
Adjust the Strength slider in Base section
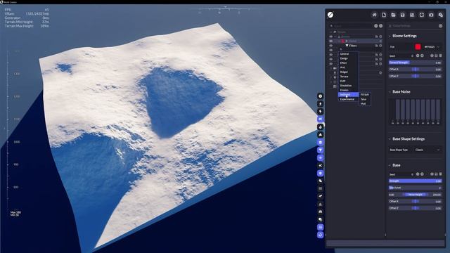click(x=415, y=181)
